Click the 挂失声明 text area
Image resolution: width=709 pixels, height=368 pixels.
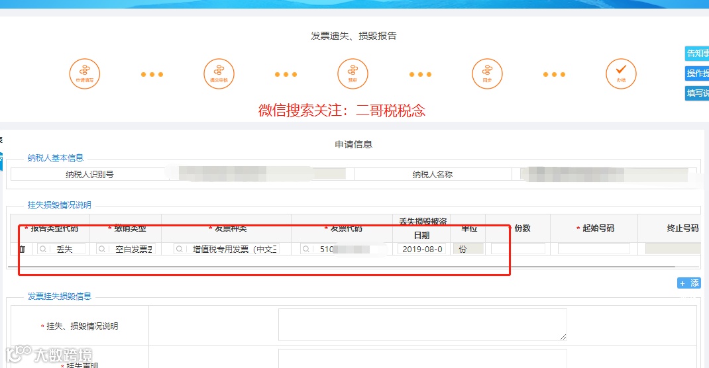coord(422,359)
